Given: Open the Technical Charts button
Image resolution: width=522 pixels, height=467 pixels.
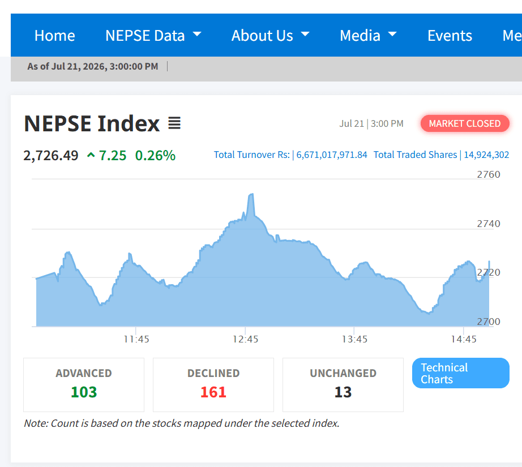Looking at the screenshot, I should (x=460, y=373).
